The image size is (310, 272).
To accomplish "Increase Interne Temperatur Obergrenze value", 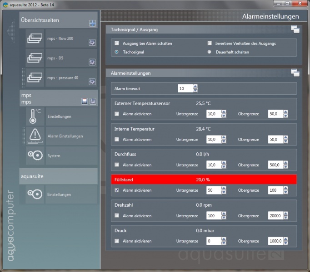I will click(x=285, y=137).
